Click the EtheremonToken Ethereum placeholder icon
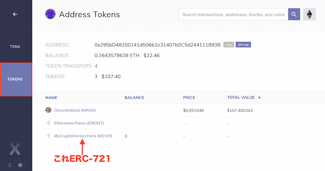This screenshot has width=325, height=171. coord(48,123)
